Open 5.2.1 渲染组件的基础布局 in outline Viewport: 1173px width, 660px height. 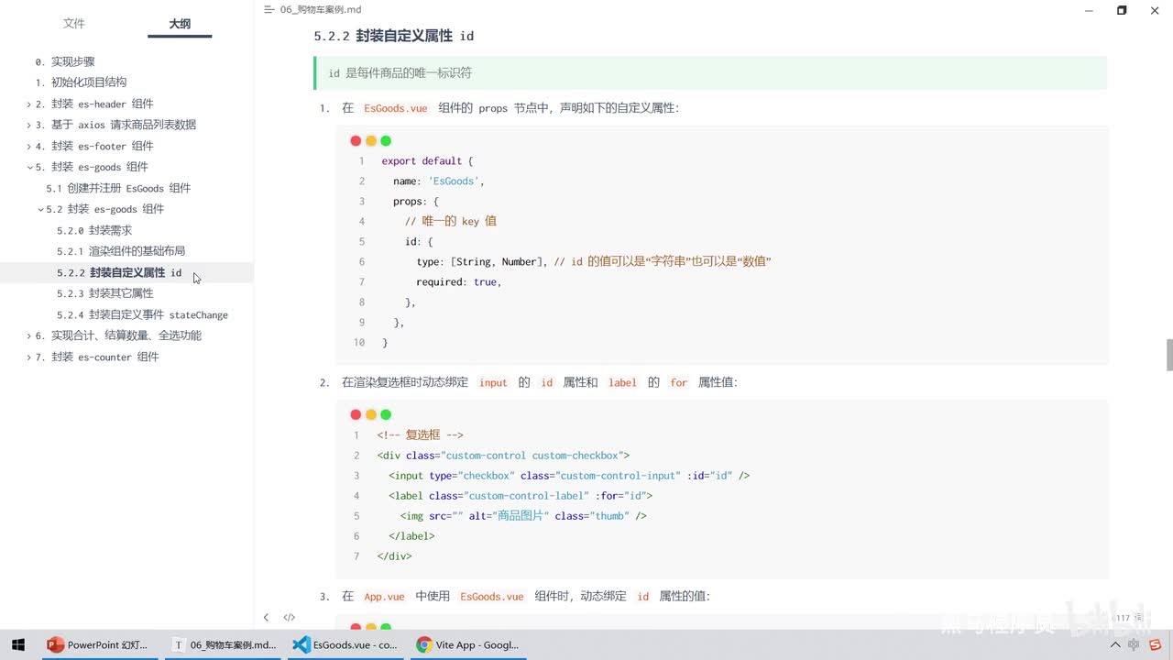(121, 251)
